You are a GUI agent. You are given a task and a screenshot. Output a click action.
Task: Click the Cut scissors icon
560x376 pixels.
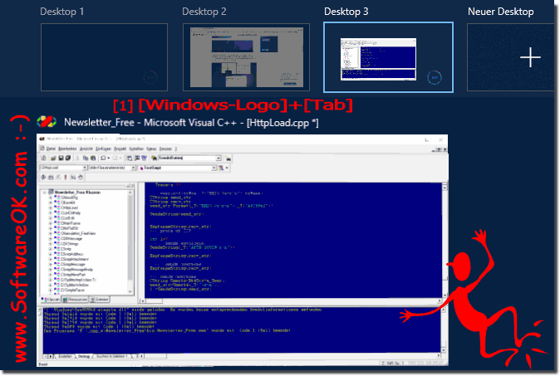point(77,158)
